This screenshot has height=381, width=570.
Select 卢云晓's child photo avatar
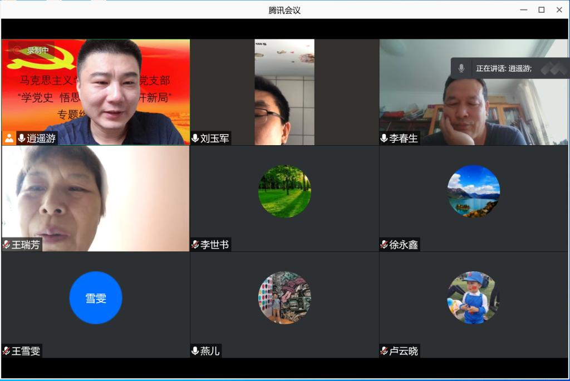click(474, 298)
